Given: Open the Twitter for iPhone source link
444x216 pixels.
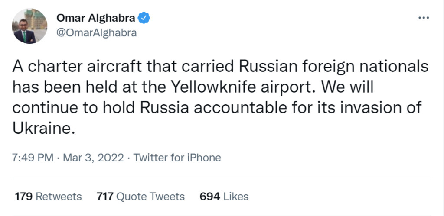Looking at the screenshot, I should pos(177,158).
